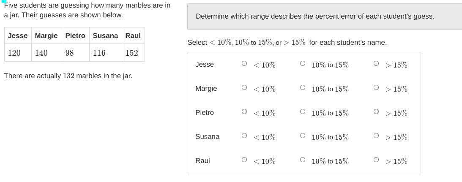Pick less than 10% for Susana
Image resolution: width=462 pixels, height=182 pixels.
(244, 136)
